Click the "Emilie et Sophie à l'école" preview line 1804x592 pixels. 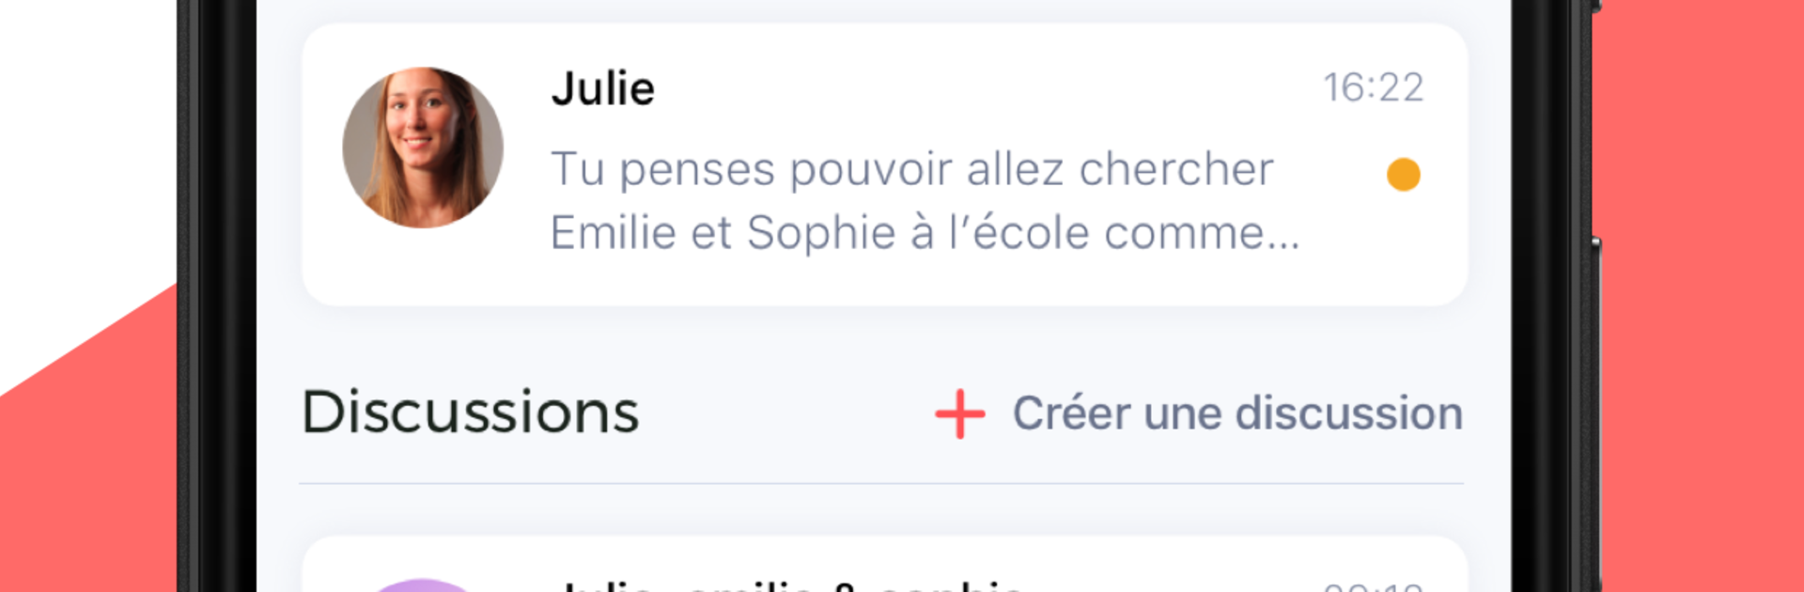925,233
